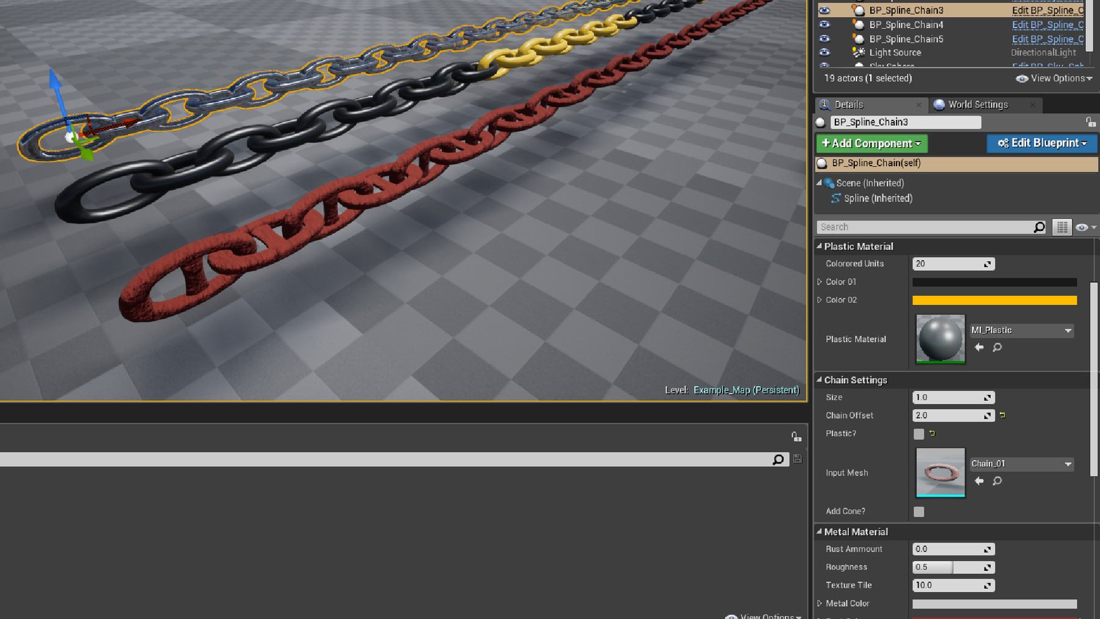Open Edit BP_Spline_C link for BP_Spline_Chain5

click(1047, 38)
